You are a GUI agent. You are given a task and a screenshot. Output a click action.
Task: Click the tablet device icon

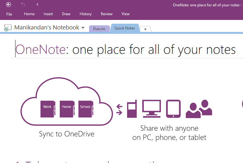tap(173, 109)
